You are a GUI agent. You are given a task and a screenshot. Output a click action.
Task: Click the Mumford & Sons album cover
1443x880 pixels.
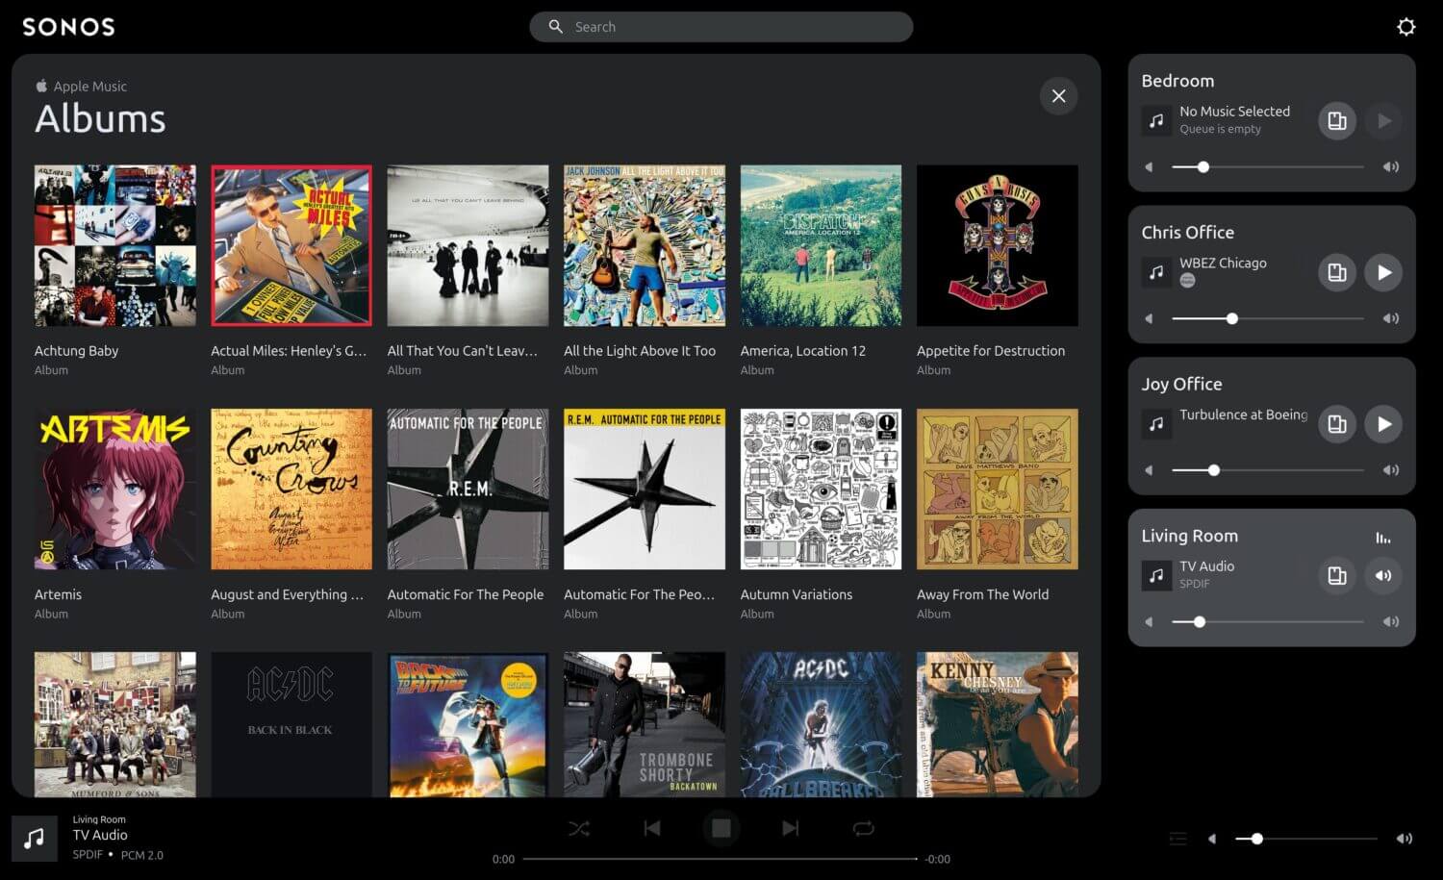point(115,724)
